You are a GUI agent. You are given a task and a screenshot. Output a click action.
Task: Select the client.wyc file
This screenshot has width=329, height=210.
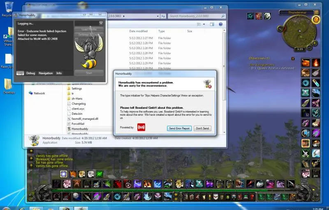[x=78, y=109]
